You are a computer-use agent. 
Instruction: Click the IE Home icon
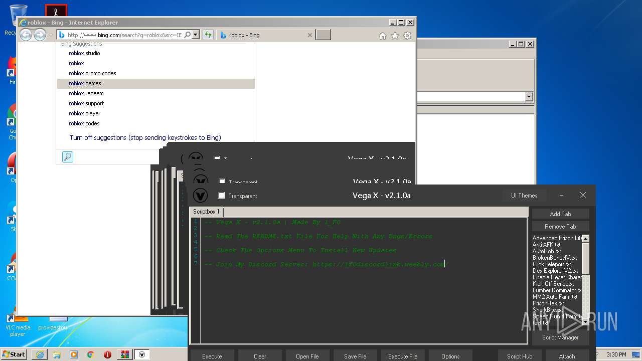(383, 36)
